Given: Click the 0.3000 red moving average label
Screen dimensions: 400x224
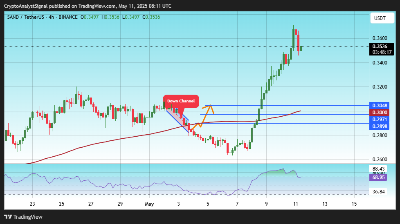Looking at the screenshot, I should (380, 113).
